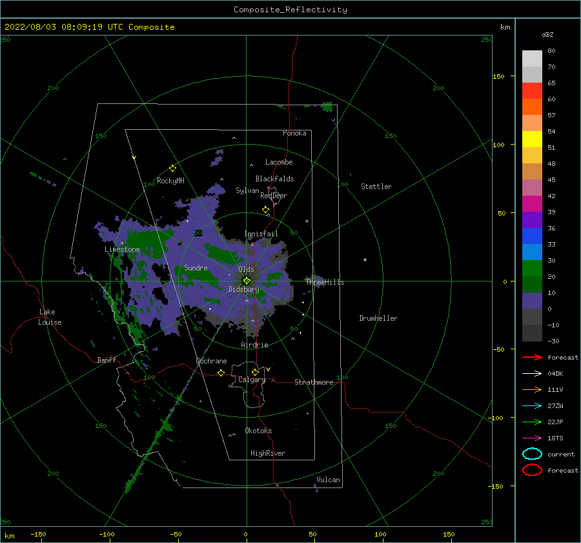
Task: Click the Lacombe town label
Action: [279, 162]
